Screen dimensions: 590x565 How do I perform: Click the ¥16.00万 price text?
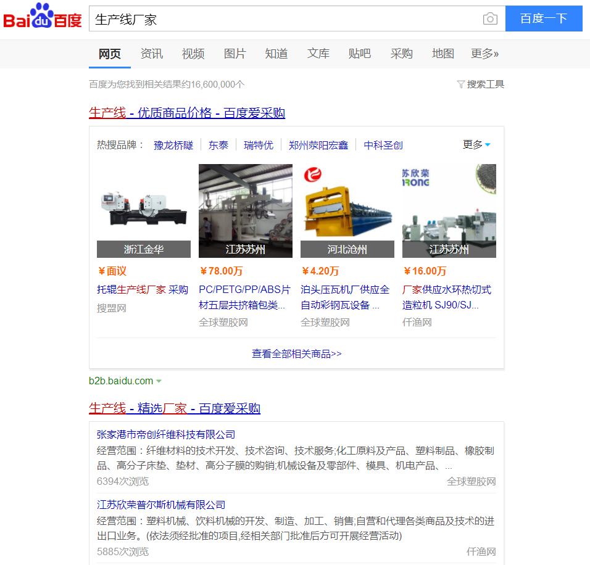[425, 271]
